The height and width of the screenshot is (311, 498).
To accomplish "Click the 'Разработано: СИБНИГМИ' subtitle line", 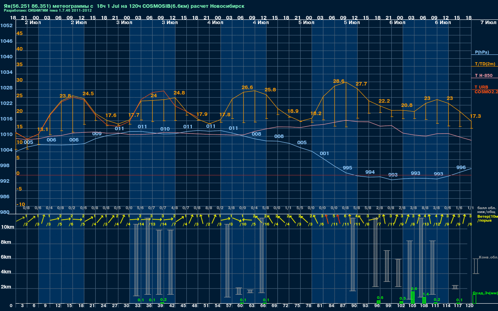I will pyautogui.click(x=48, y=10).
